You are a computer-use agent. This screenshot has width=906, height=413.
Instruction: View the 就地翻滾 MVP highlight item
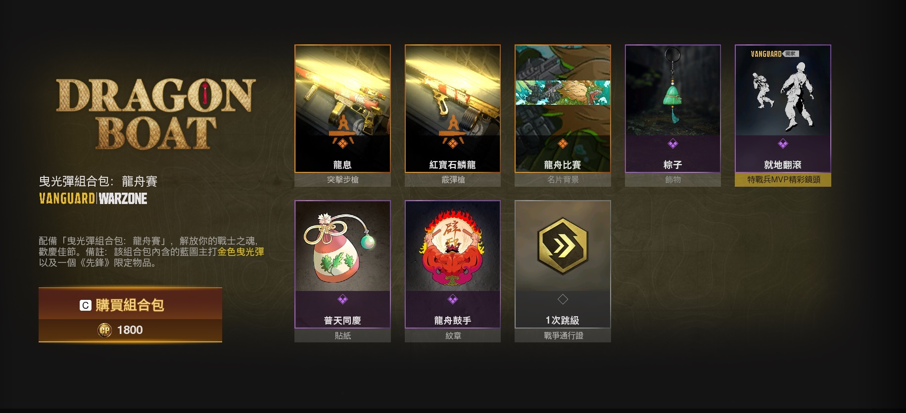[783, 116]
